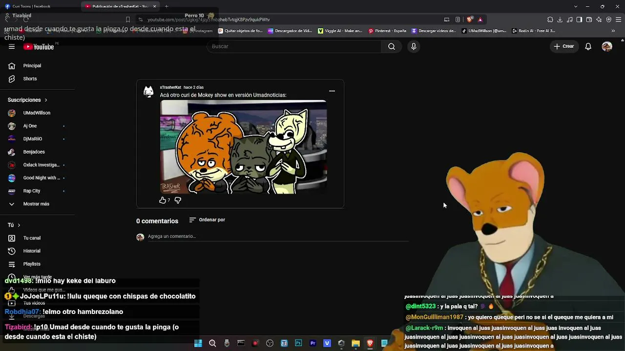Open Shorts in the sidebar
The width and height of the screenshot is (625, 351).
coord(30,78)
